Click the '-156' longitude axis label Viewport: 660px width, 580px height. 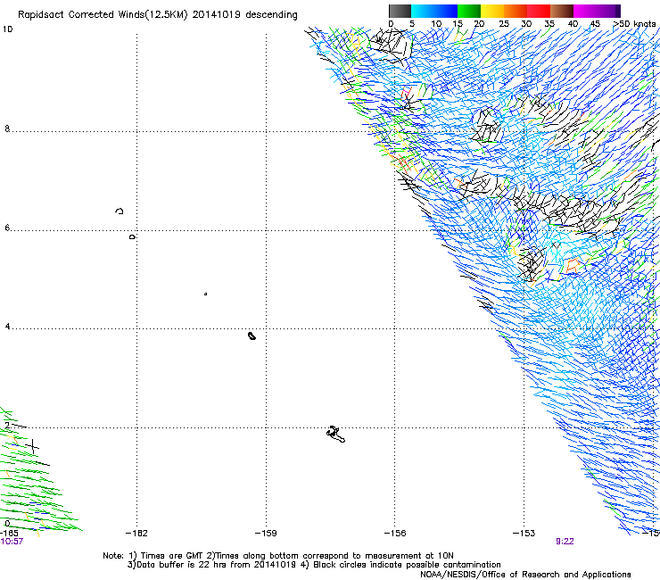coord(395,534)
